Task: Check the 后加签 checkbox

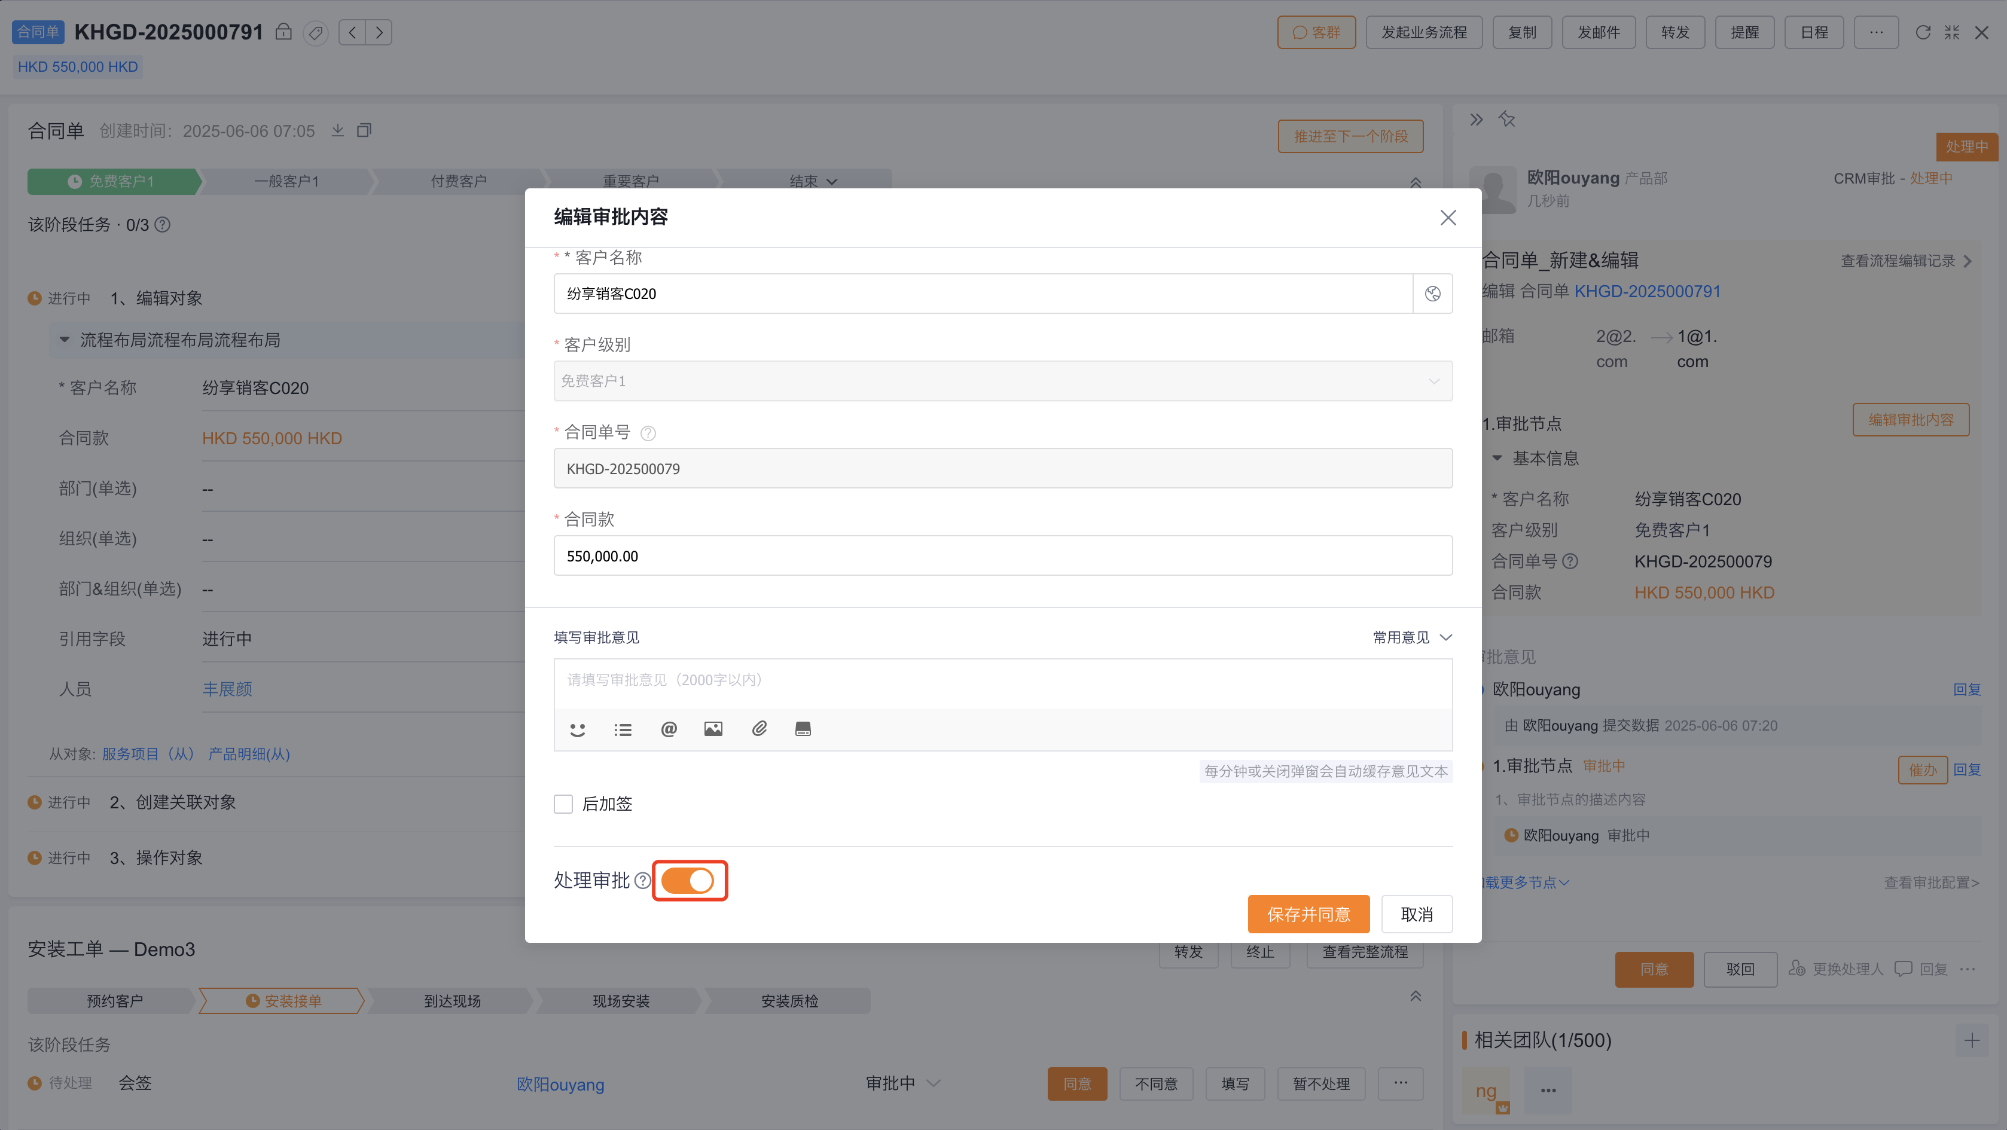Action: click(x=563, y=803)
